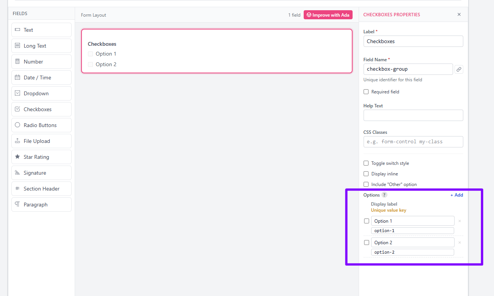The height and width of the screenshot is (296, 494).
Task: Remove Option 1 with its x icon
Action: click(459, 221)
